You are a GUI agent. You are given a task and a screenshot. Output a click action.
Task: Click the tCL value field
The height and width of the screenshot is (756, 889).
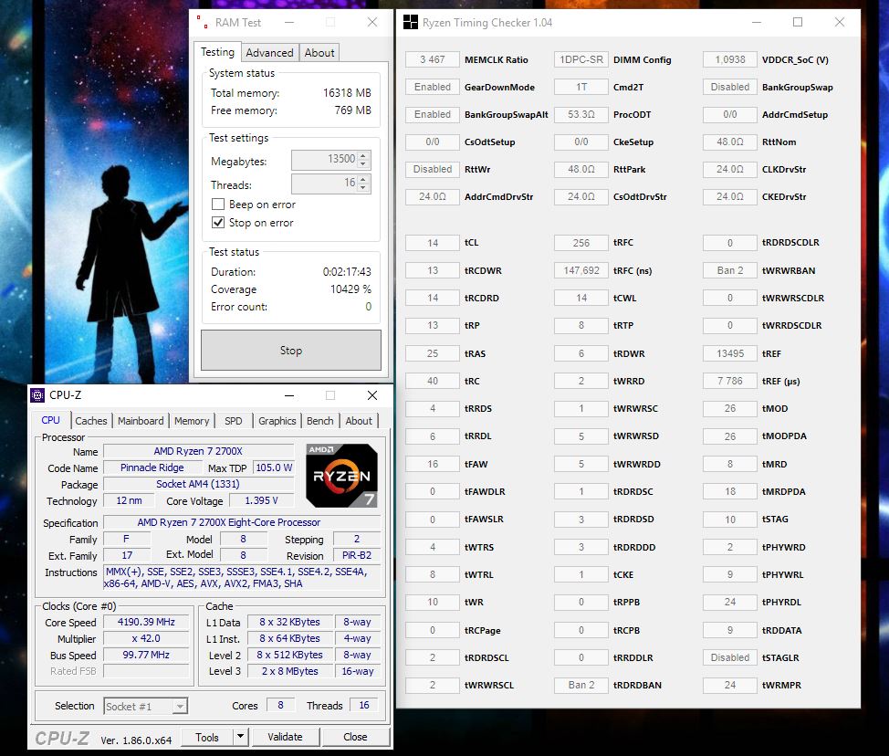(432, 243)
